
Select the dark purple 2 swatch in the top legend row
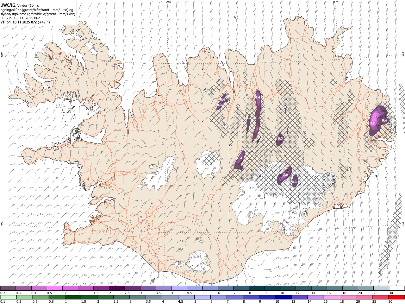click(x=117, y=288)
